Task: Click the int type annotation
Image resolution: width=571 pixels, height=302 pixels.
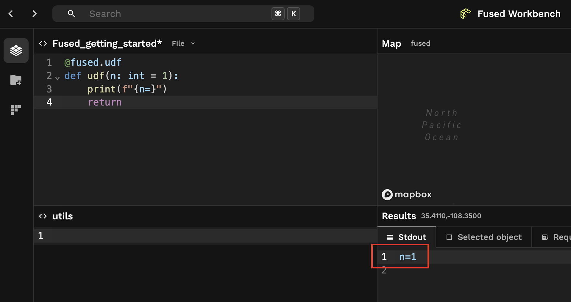Action: [x=136, y=76]
